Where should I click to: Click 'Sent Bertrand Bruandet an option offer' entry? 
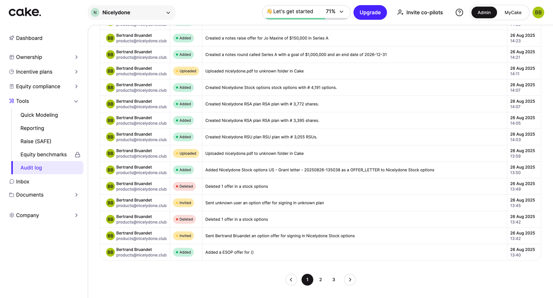tap(280, 236)
